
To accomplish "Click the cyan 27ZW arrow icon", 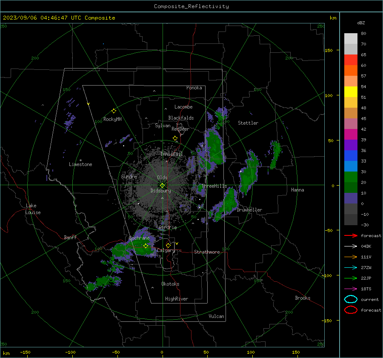I will 351,267.
